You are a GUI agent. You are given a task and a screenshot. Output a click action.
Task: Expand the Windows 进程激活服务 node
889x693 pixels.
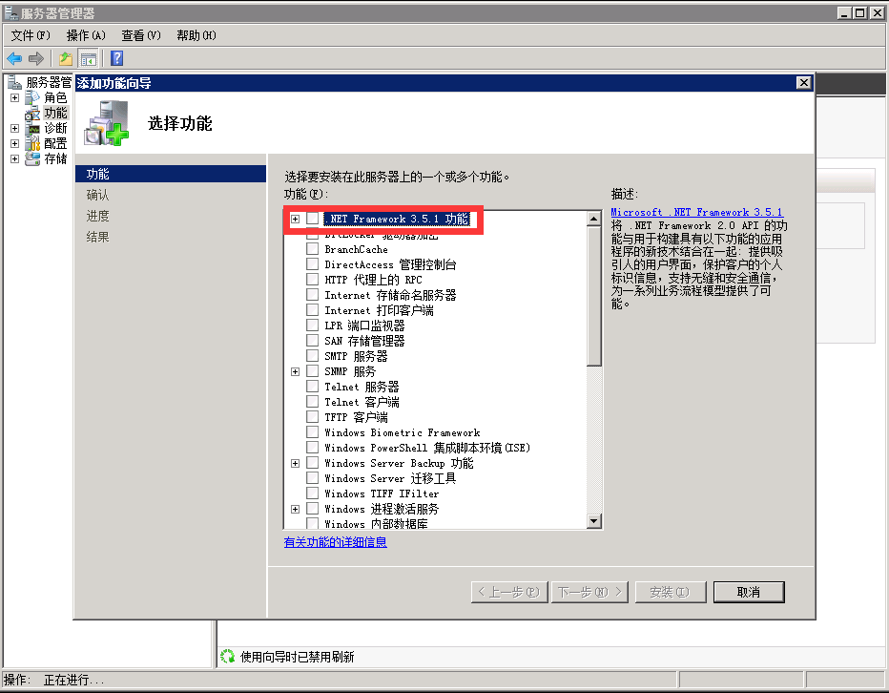tap(295, 509)
